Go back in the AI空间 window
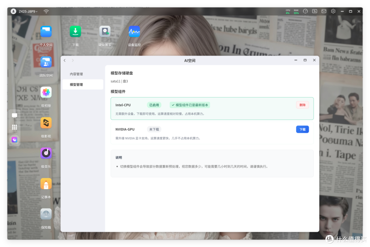Image resolution: width=370 pixels, height=247 pixels. 65,60
